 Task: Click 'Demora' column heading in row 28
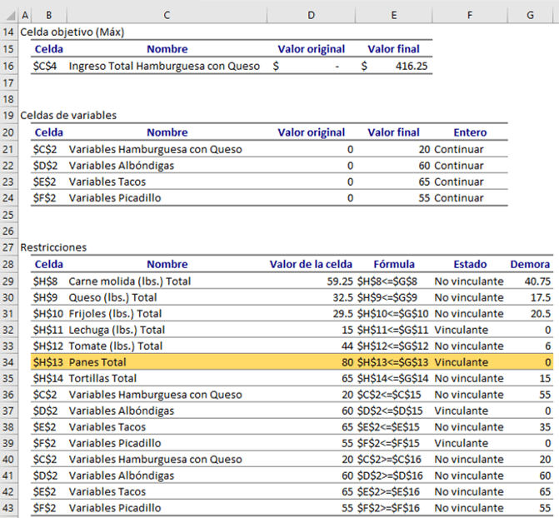tap(530, 264)
